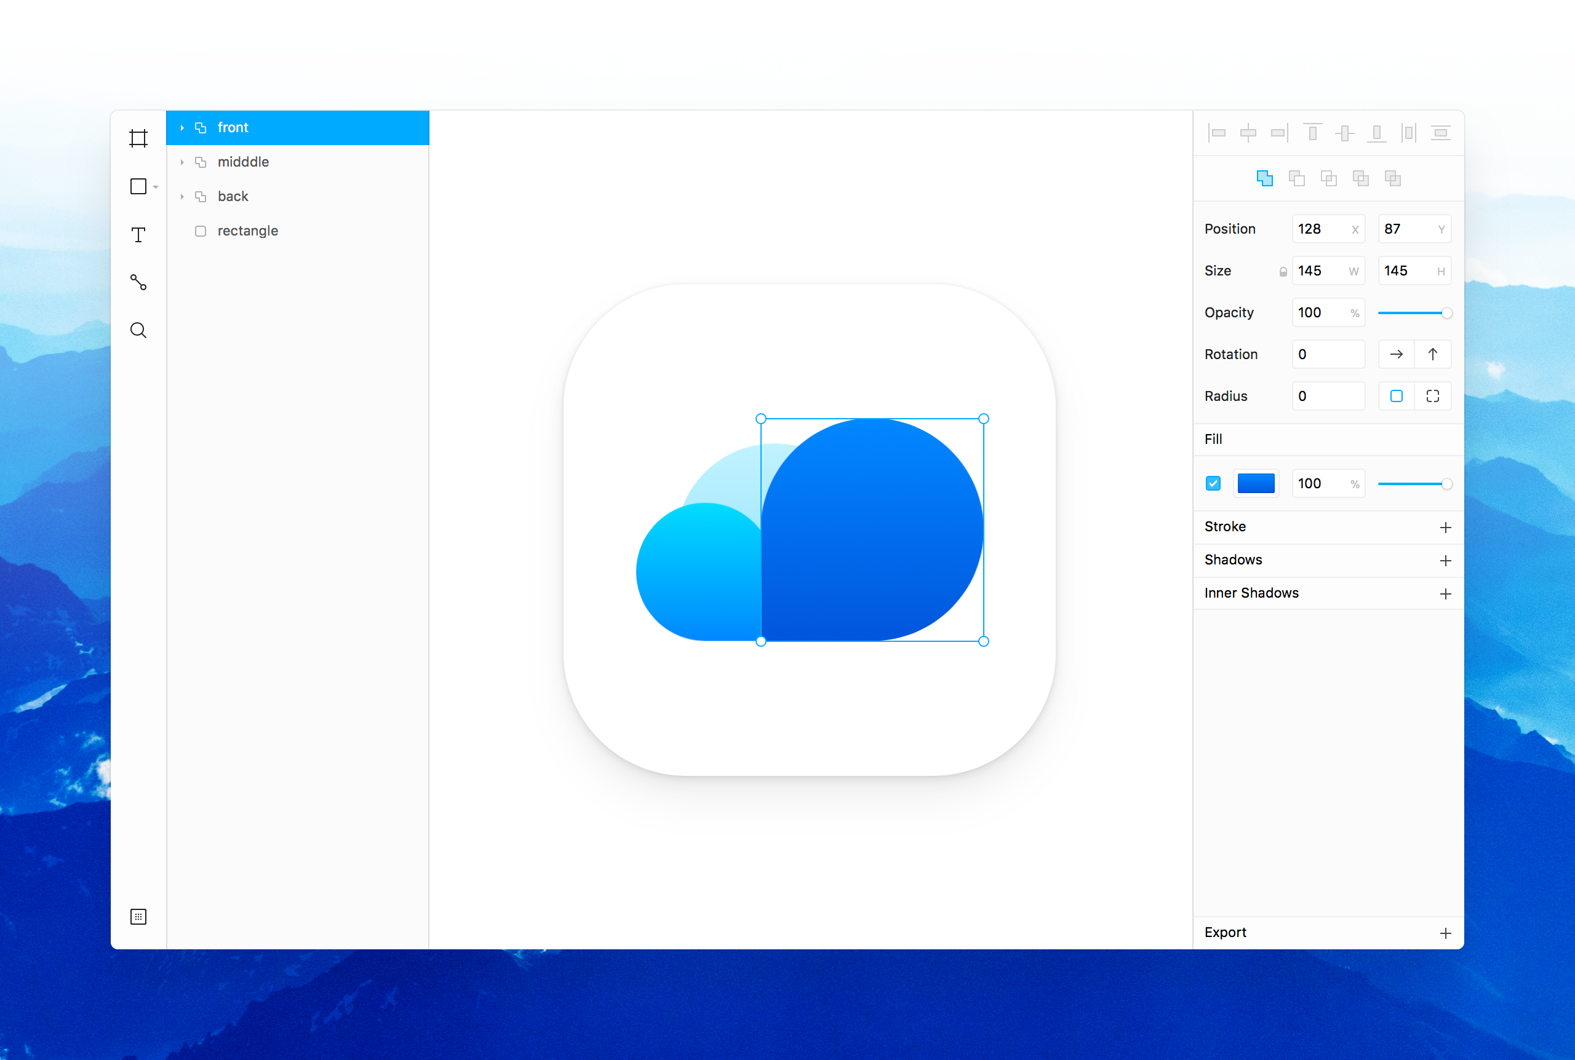The image size is (1575, 1060).
Task: Select the Text tool
Action: coord(138,235)
